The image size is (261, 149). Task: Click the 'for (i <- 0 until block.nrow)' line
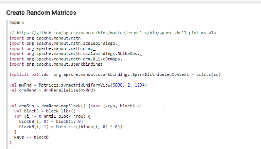point(52,116)
